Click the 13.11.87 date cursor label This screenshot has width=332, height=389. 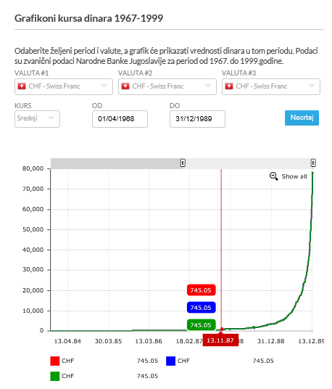(x=220, y=340)
